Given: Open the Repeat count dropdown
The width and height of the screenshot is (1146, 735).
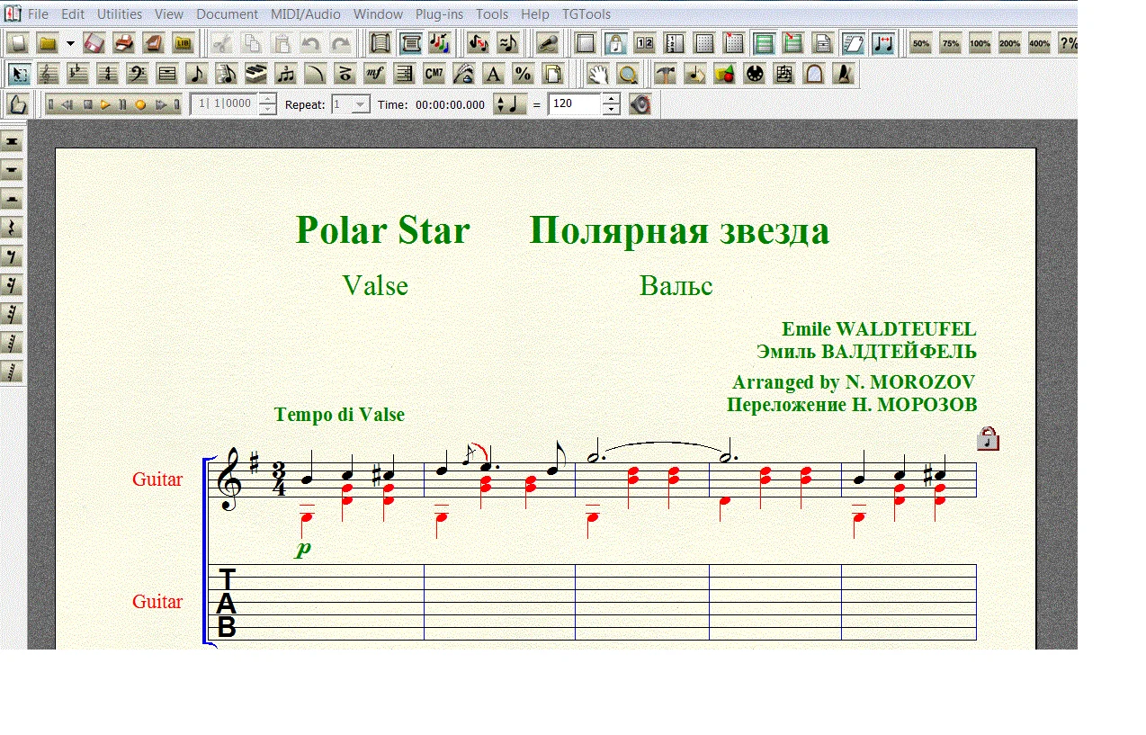Looking at the screenshot, I should click(359, 104).
